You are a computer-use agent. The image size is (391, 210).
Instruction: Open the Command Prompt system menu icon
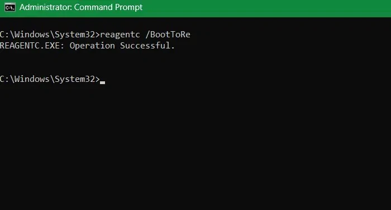coord(10,7)
